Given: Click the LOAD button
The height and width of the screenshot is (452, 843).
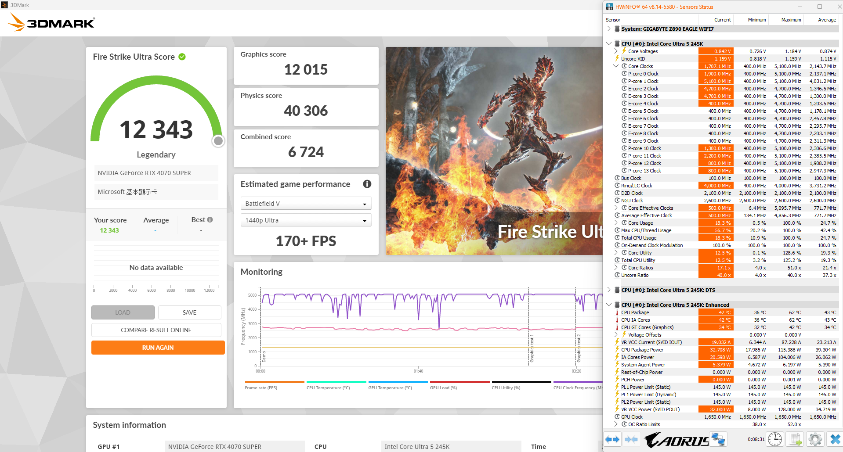Looking at the screenshot, I should pyautogui.click(x=123, y=312).
